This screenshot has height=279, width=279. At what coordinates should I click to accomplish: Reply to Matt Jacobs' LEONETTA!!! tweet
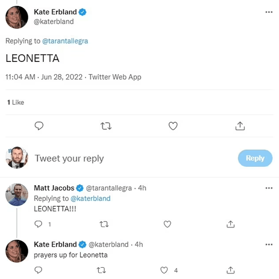tap(38, 224)
